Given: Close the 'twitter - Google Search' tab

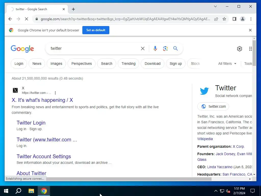Looking at the screenshot, I should pyautogui.click(x=63, y=9).
